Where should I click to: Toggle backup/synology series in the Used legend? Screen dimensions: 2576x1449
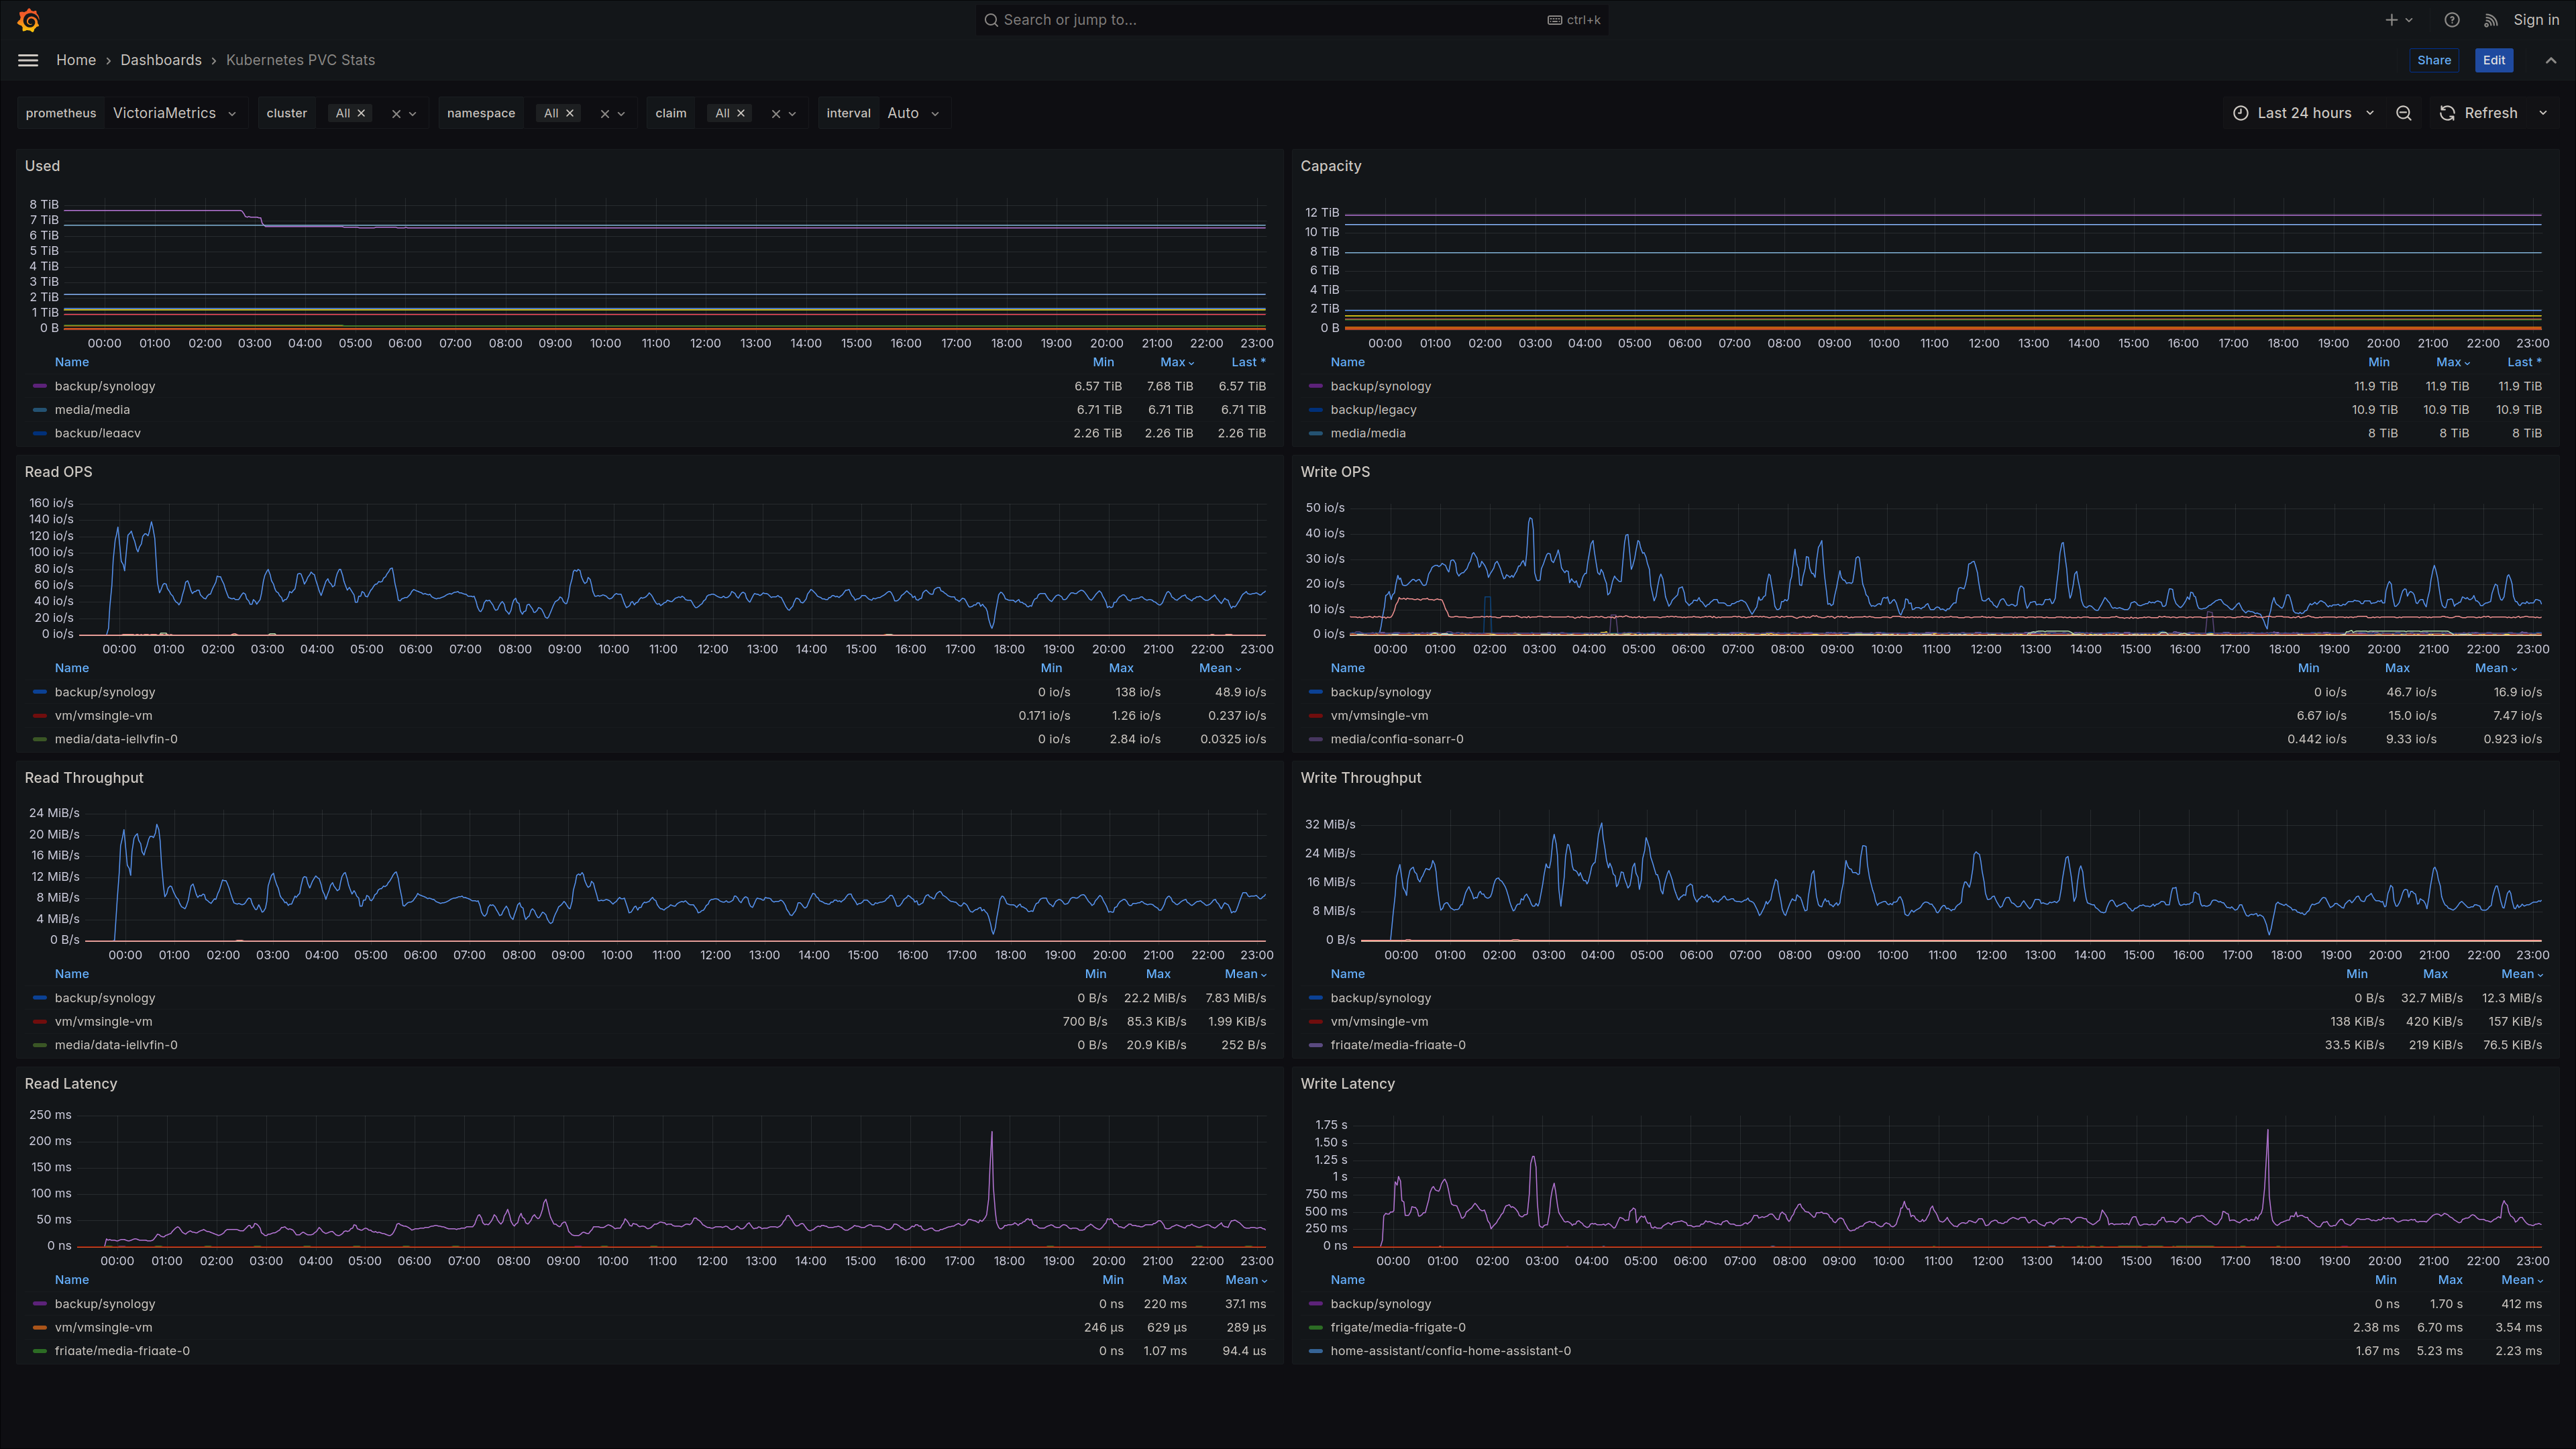coord(105,386)
